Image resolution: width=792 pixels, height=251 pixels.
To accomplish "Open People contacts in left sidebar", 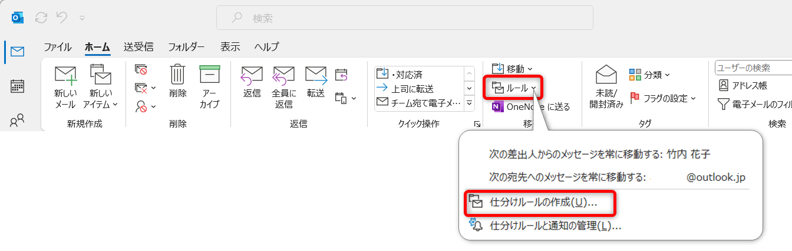I will point(18,121).
